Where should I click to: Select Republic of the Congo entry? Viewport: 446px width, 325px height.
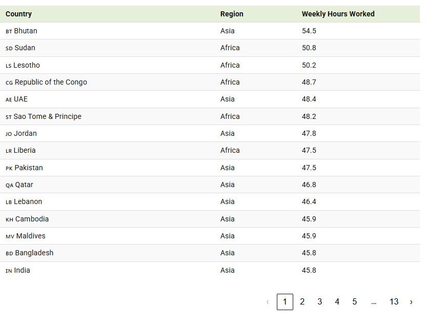click(51, 82)
